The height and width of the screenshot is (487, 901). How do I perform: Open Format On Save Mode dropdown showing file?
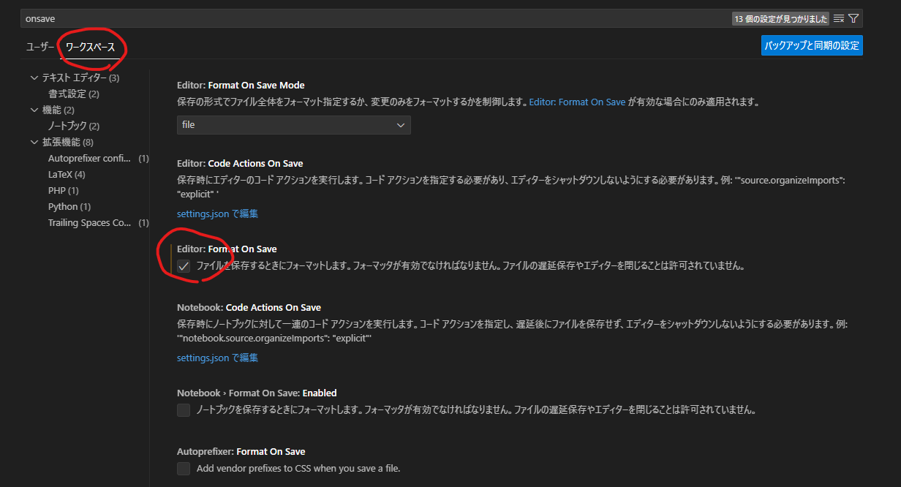coord(294,125)
